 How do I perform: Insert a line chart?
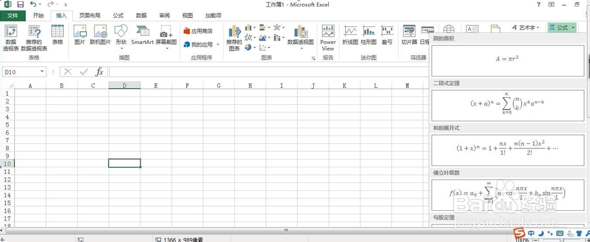pos(248,38)
